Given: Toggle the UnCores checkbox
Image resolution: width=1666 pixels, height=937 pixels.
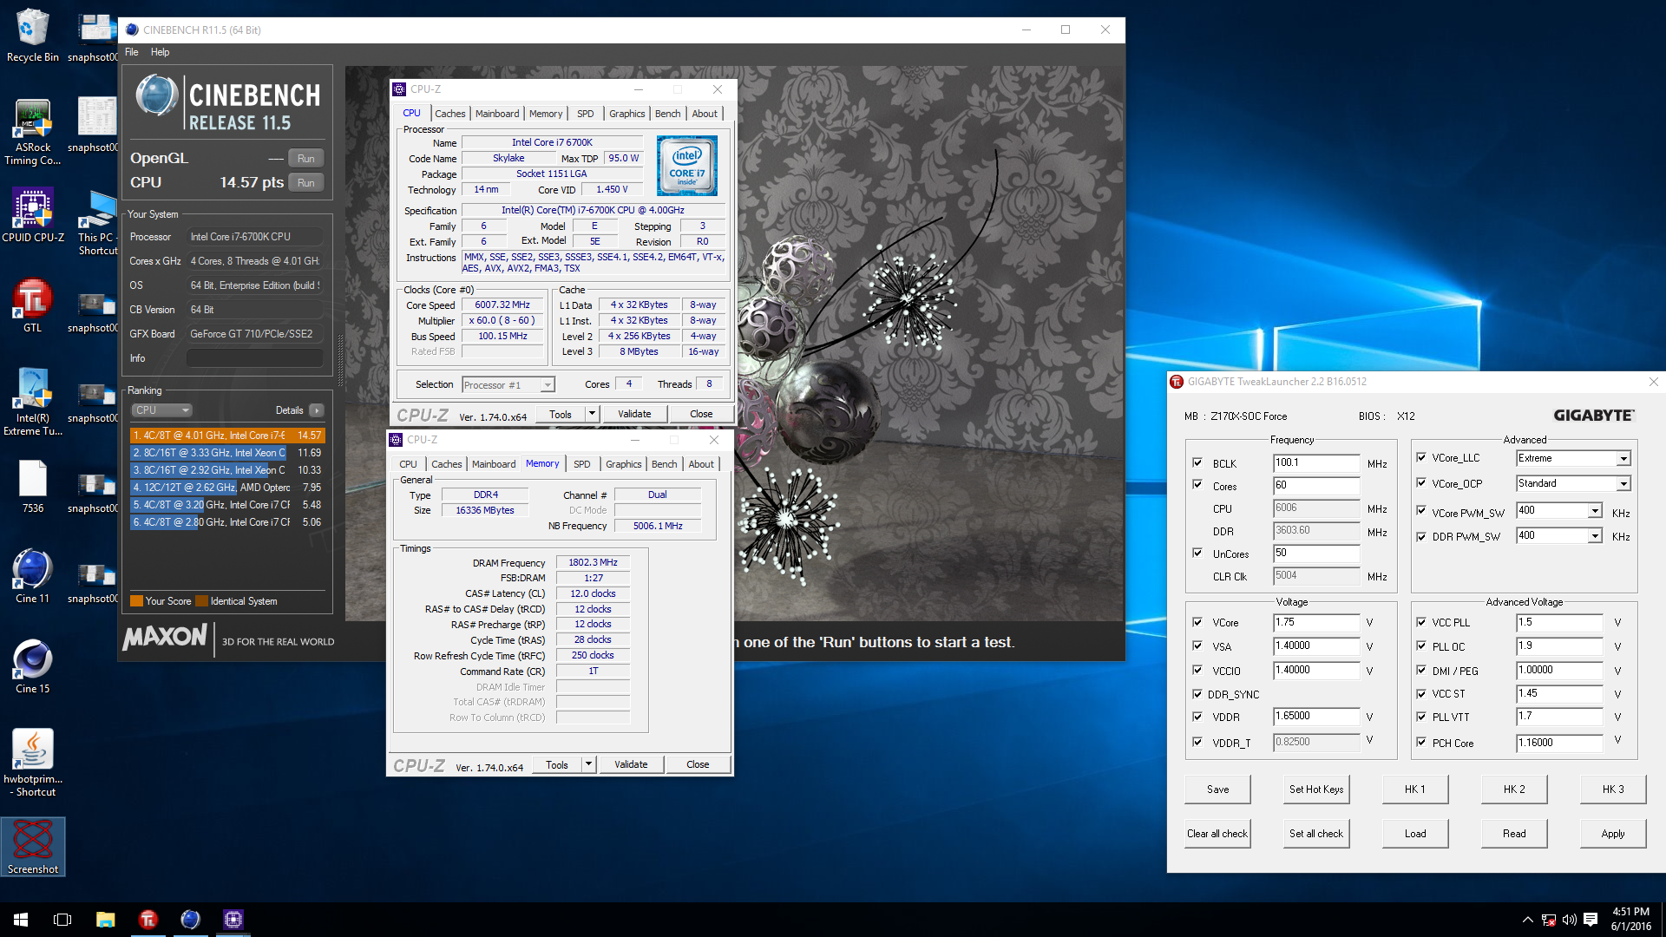Looking at the screenshot, I should pyautogui.click(x=1197, y=553).
